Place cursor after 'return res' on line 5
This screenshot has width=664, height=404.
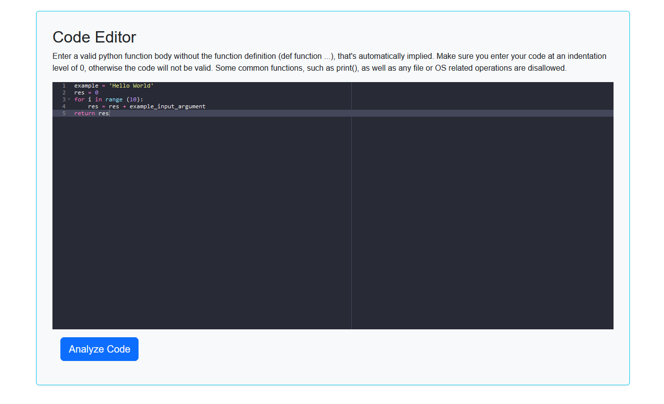point(109,113)
